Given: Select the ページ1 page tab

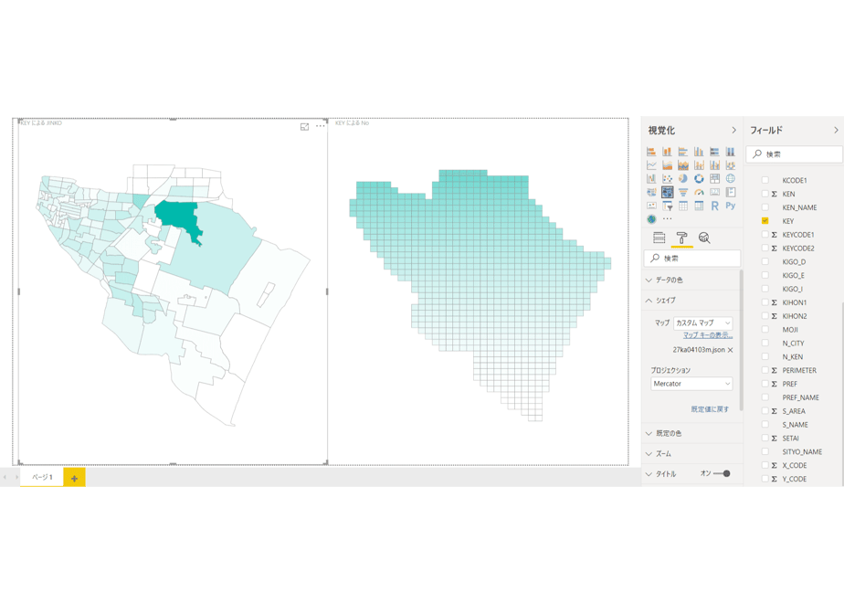Looking at the screenshot, I should pos(42,477).
